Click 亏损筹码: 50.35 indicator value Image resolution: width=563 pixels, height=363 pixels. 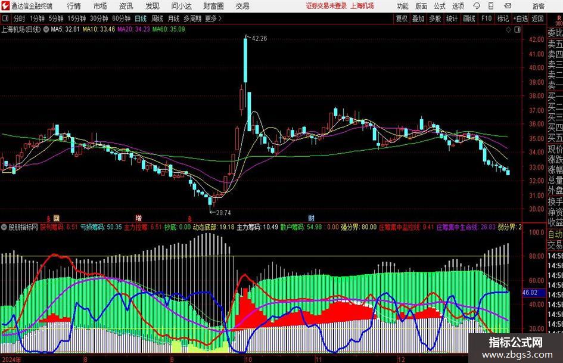pos(101,227)
